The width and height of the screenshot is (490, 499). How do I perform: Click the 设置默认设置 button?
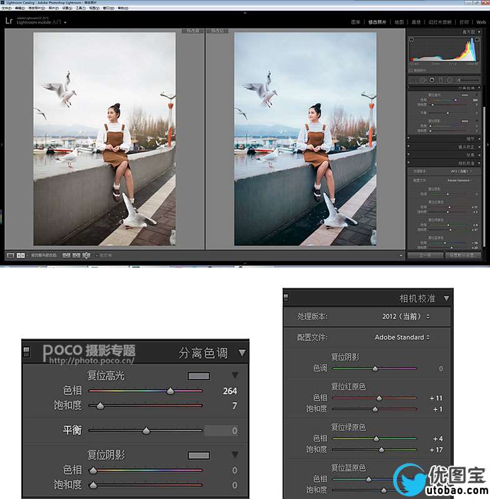463,255
